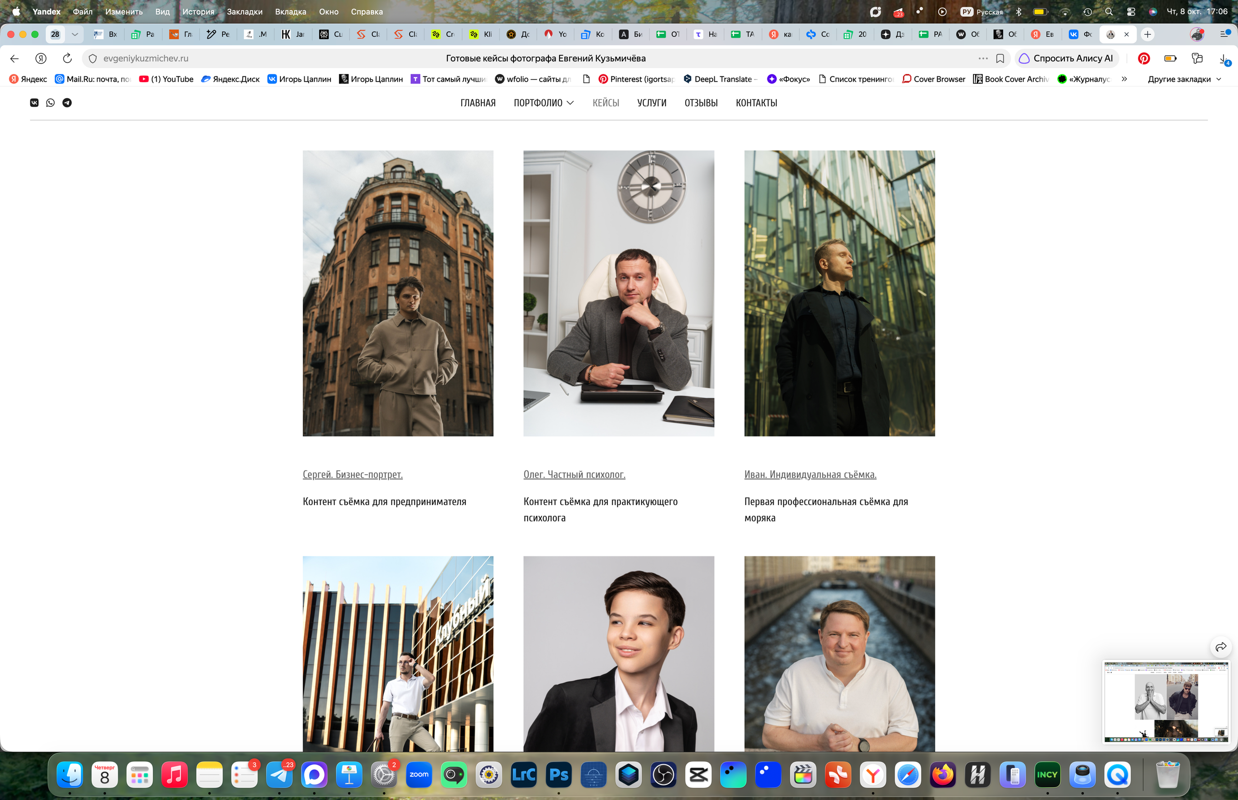Click the Спросить Алису AI button
This screenshot has height=800, width=1238.
(1066, 58)
